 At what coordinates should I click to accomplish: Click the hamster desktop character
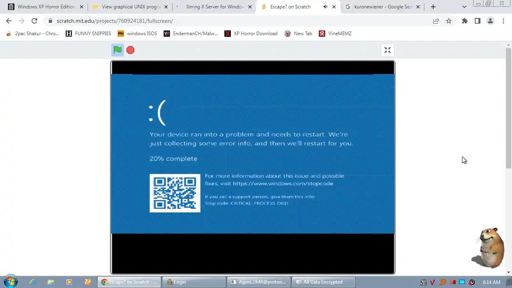tap(489, 248)
